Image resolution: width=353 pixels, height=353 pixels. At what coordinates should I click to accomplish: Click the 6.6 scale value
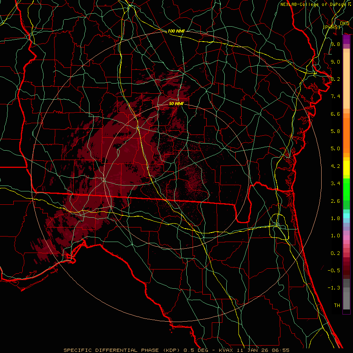(x=335, y=114)
